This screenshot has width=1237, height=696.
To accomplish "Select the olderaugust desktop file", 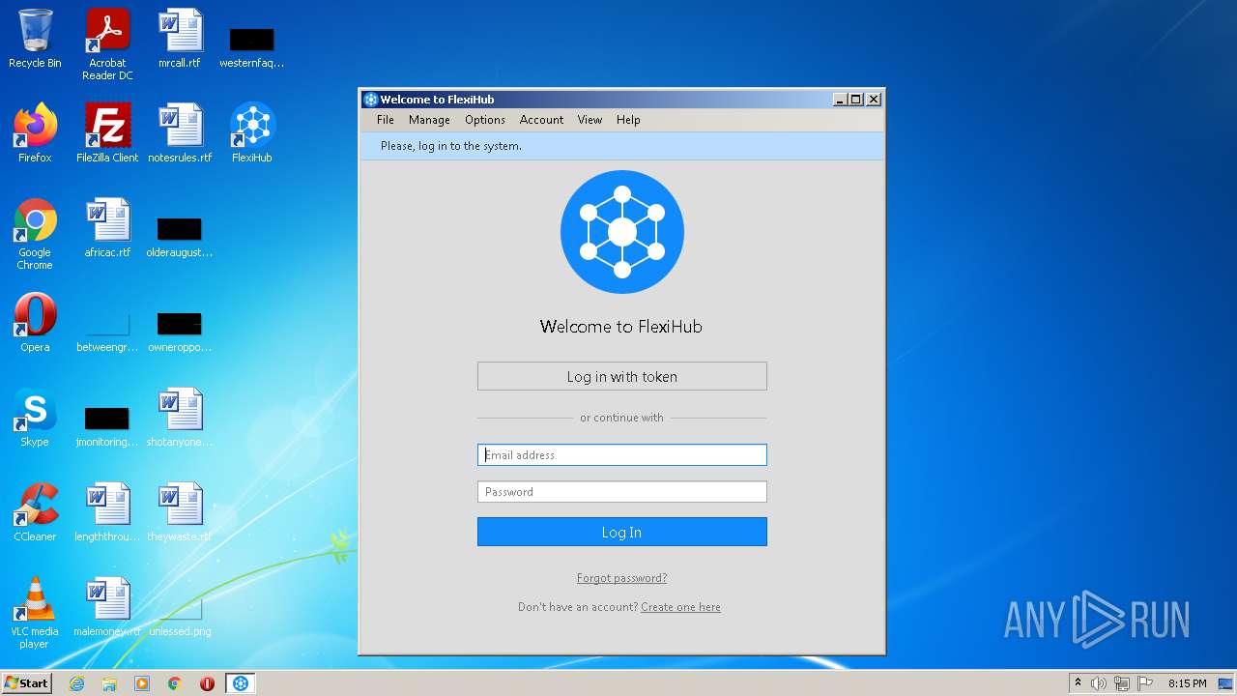I will point(180,237).
